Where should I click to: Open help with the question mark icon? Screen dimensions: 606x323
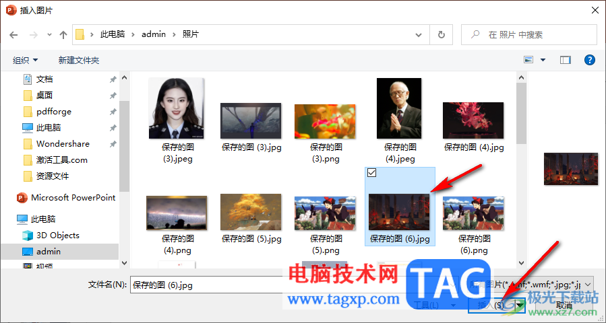point(589,60)
